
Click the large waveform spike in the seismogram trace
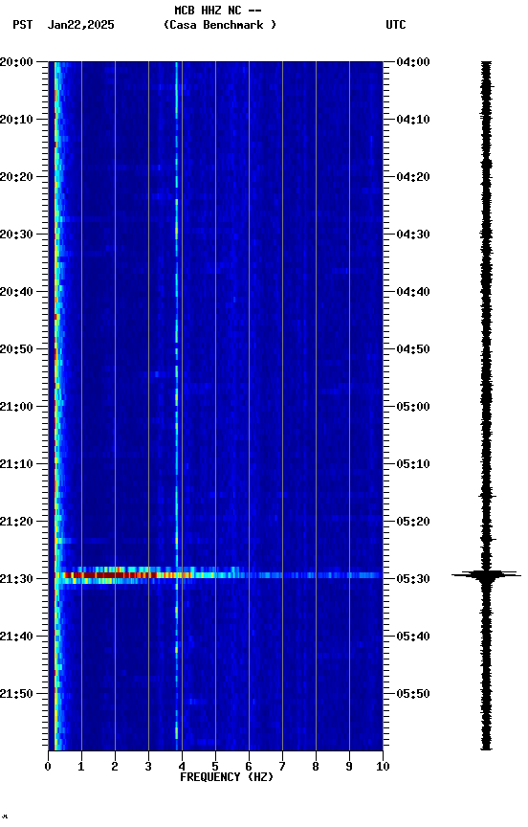[486, 575]
